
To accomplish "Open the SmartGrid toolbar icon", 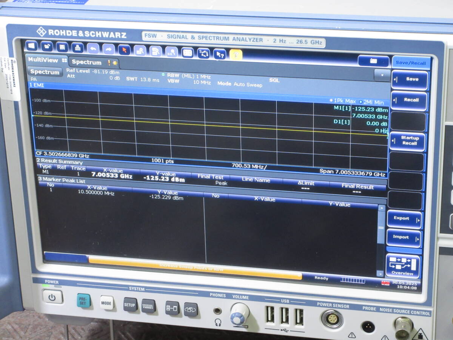I will click(x=188, y=53).
